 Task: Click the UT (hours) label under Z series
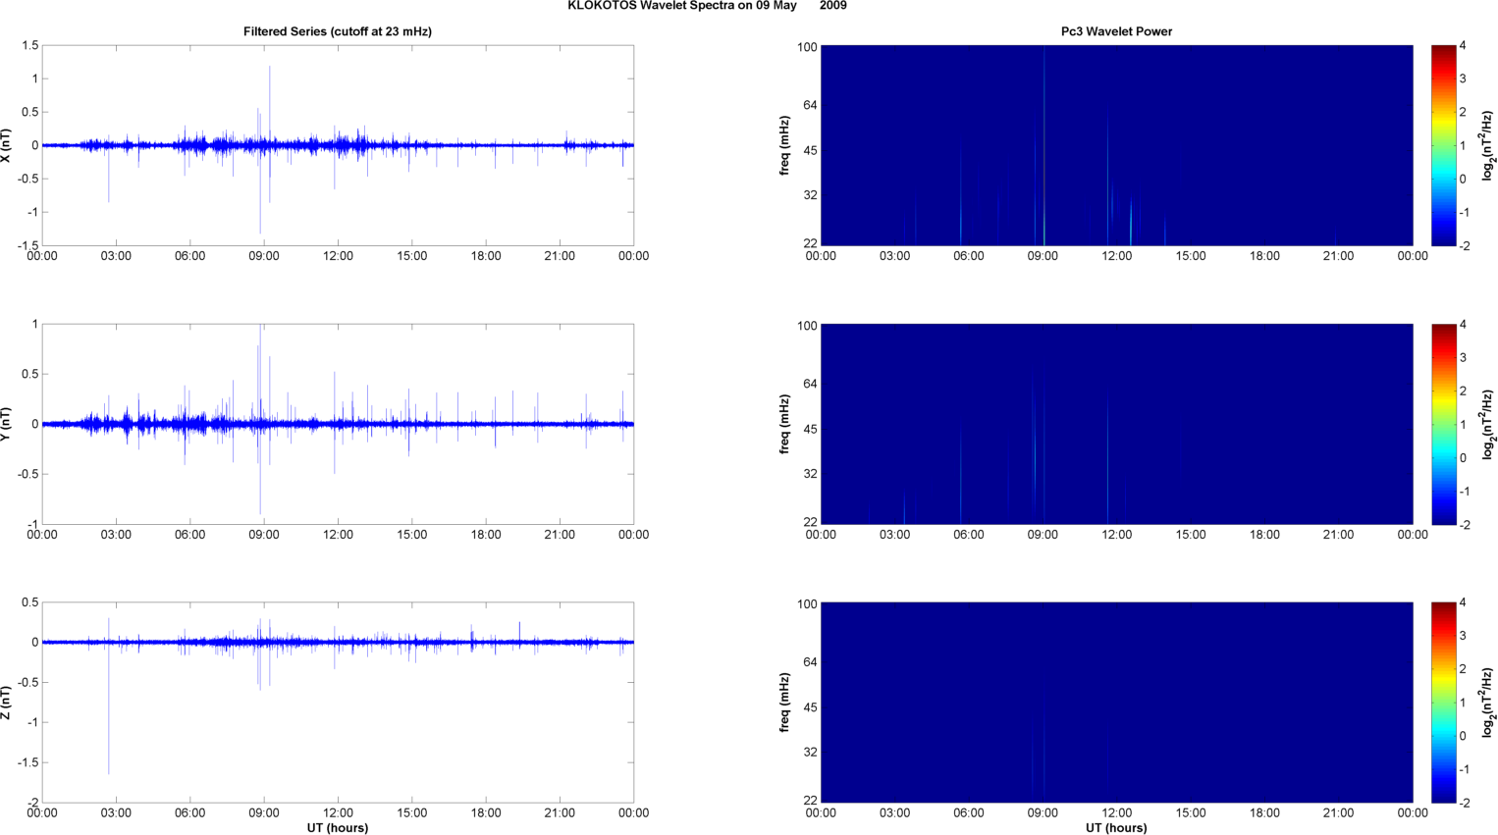(338, 828)
